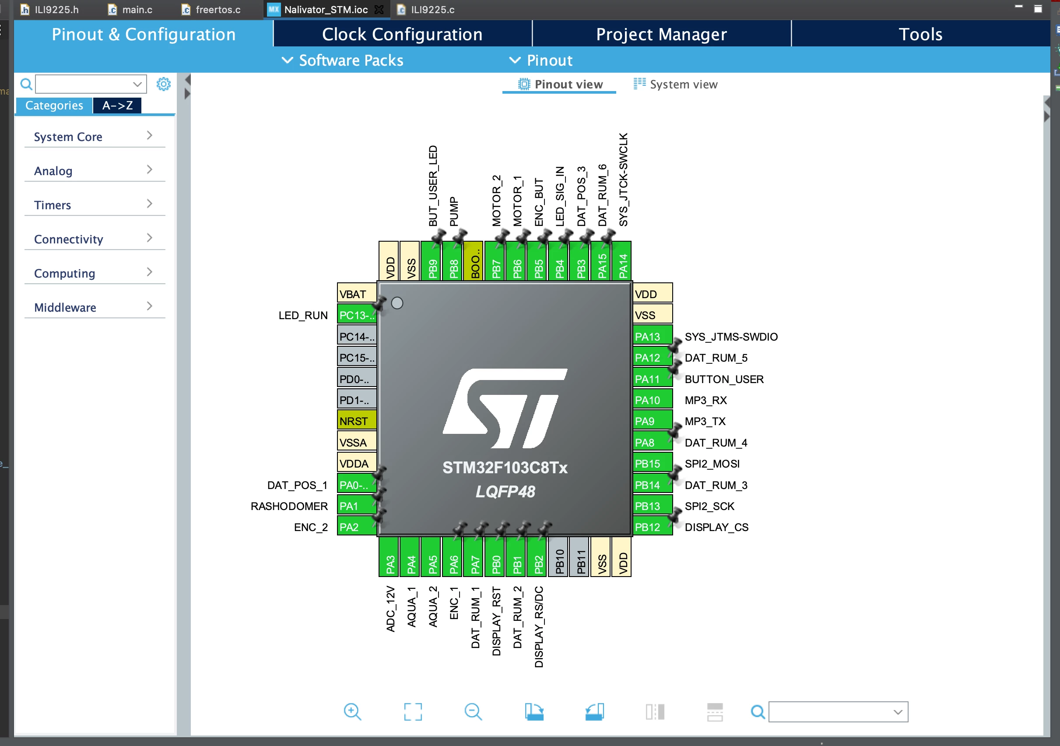Switch peripheral list to A->Z sorting
This screenshot has height=746, width=1060.
pyautogui.click(x=117, y=106)
